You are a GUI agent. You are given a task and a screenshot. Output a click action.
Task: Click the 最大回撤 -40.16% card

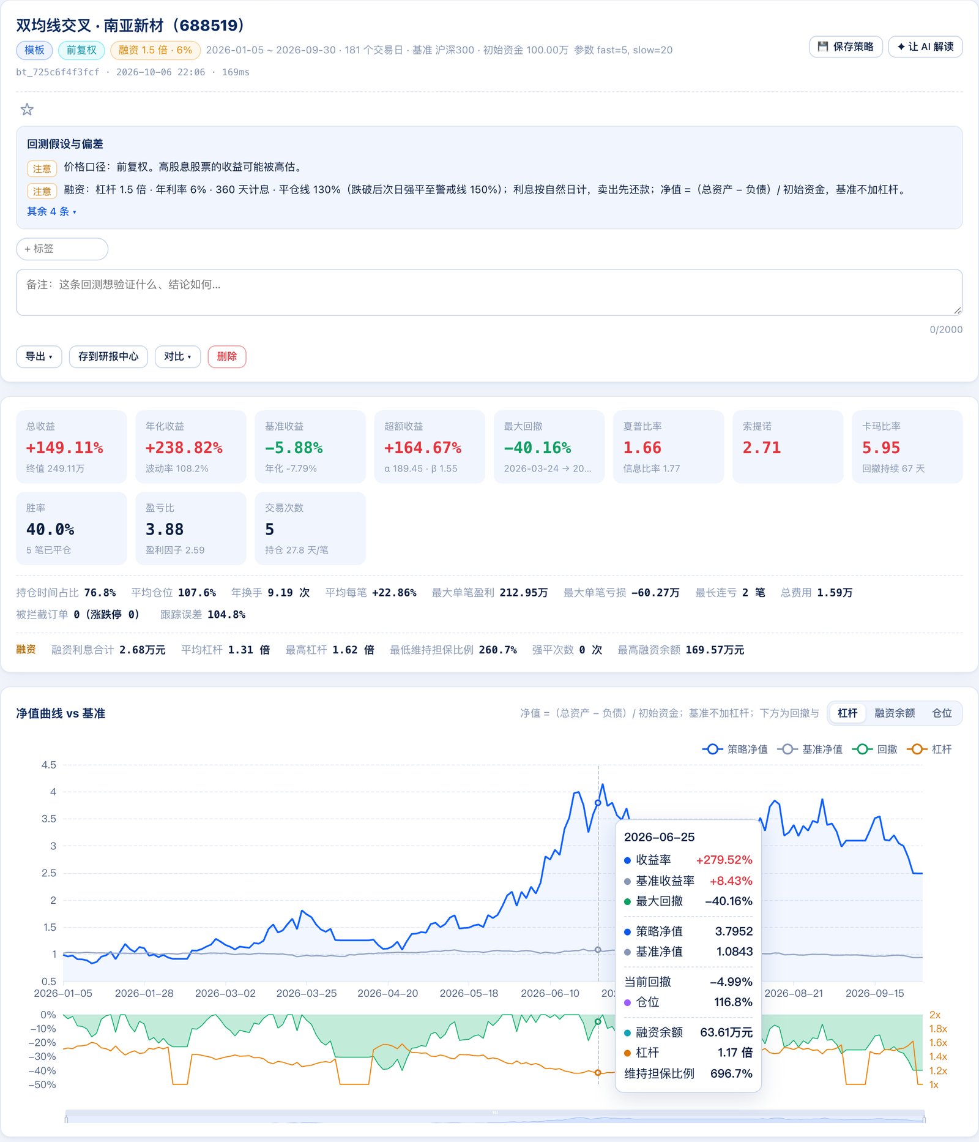coord(549,447)
